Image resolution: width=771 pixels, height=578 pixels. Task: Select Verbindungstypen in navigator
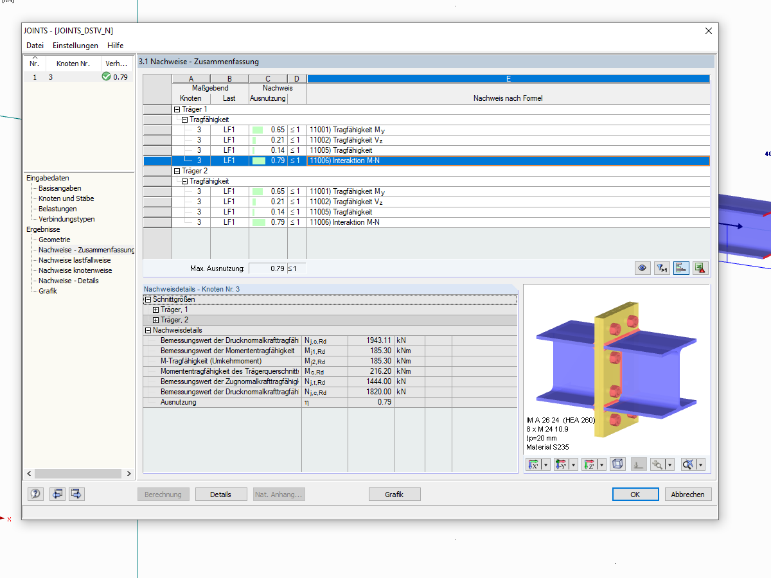coord(66,219)
